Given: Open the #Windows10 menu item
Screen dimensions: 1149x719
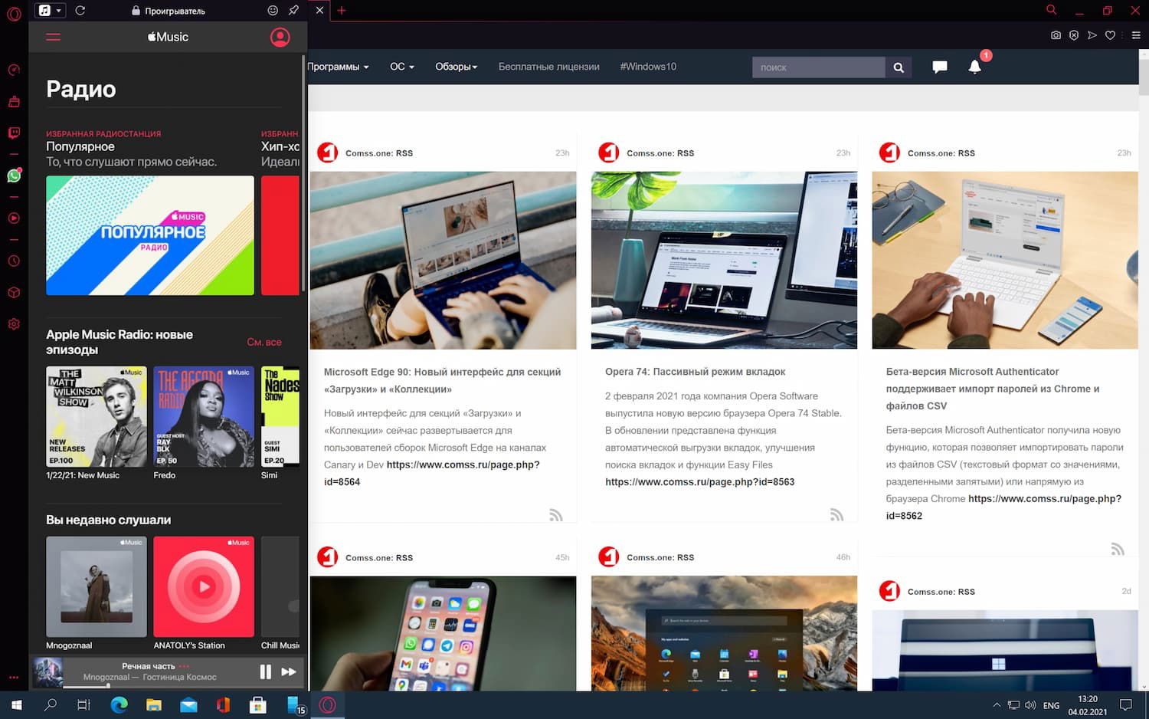Looking at the screenshot, I should point(648,67).
